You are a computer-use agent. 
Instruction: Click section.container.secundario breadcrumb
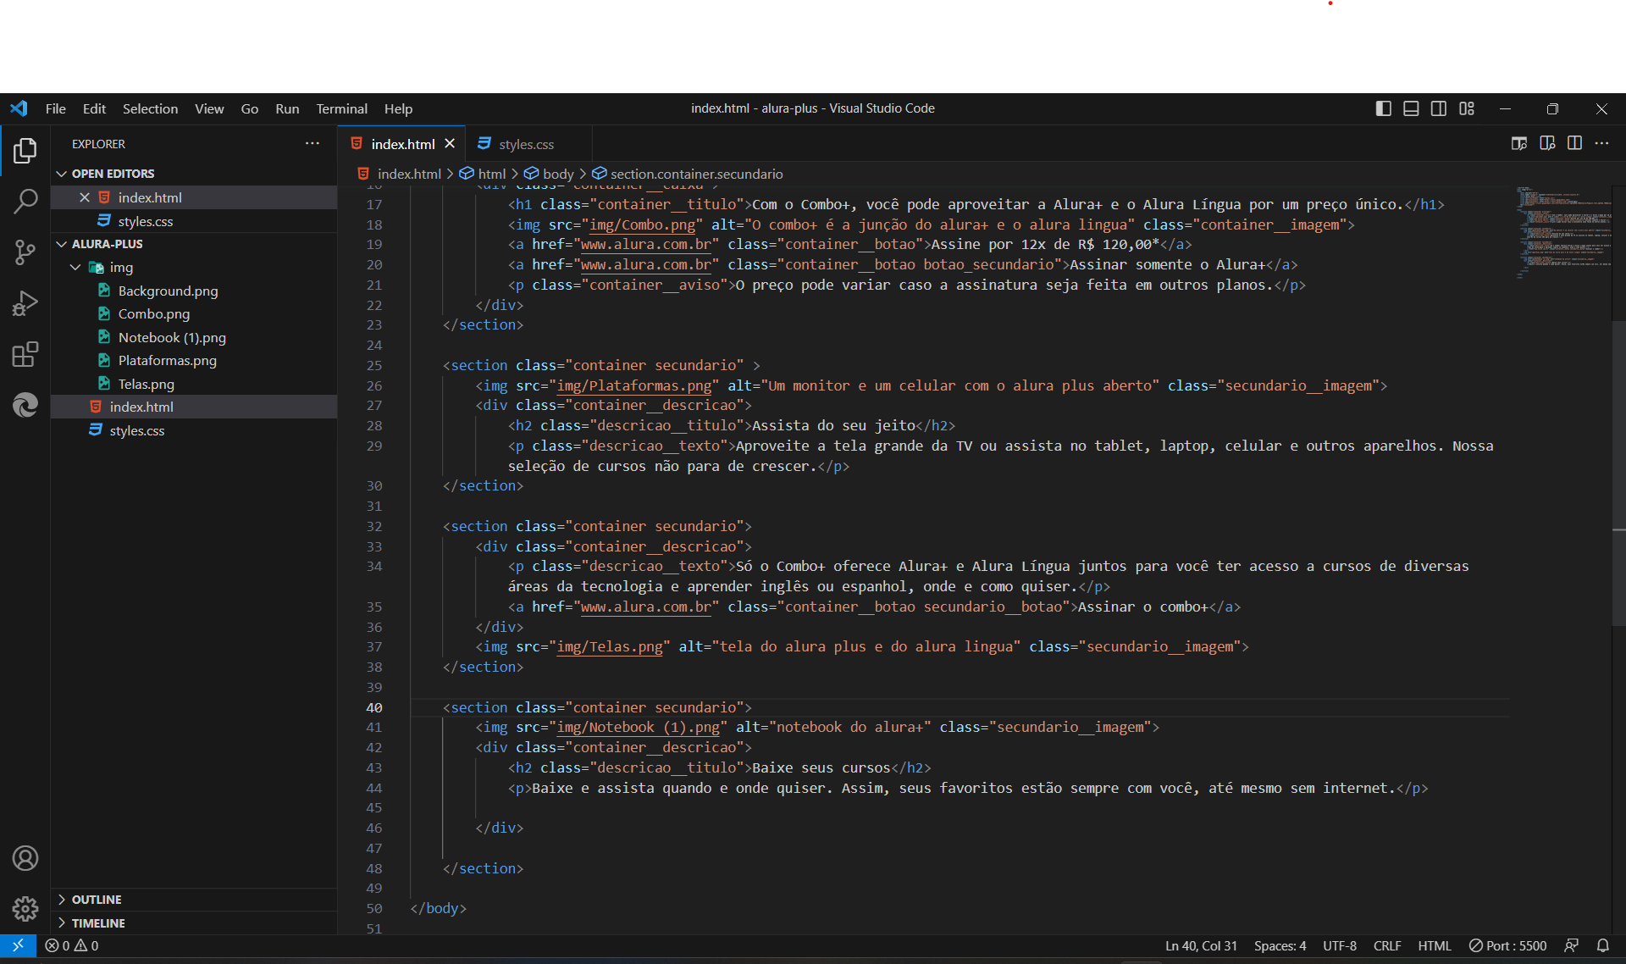tap(688, 174)
